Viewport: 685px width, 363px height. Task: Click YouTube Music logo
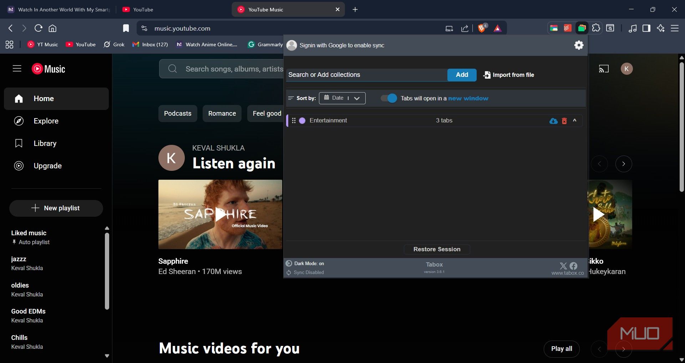coord(49,69)
